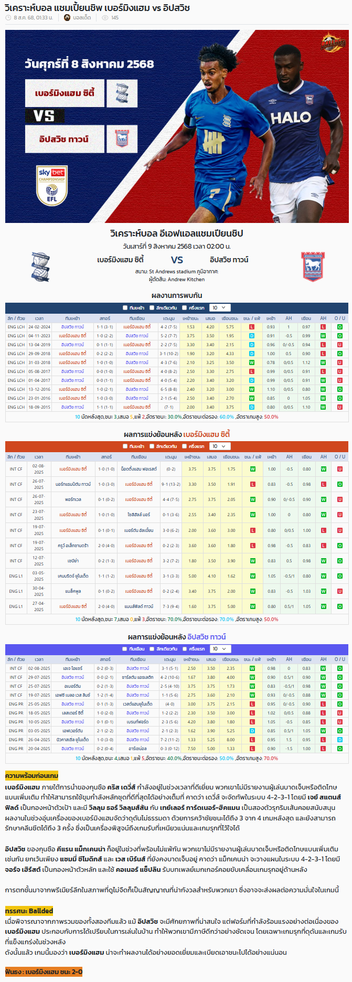Click ชนะ/แพ้ W badge in ฮ็อตต์แฮม ฟอเรสต์ row

[x=252, y=469]
